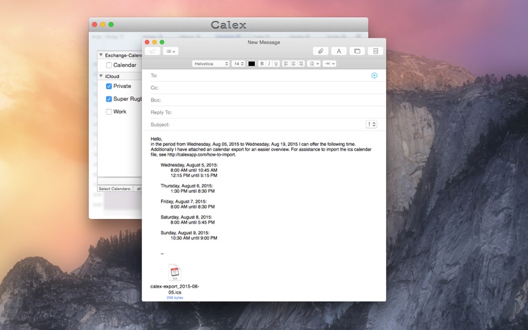Click the Select Calendars label in Calex
The width and height of the screenshot is (528, 330).
(x=115, y=189)
